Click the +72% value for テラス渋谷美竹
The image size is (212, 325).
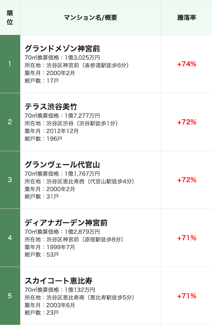click(187, 122)
